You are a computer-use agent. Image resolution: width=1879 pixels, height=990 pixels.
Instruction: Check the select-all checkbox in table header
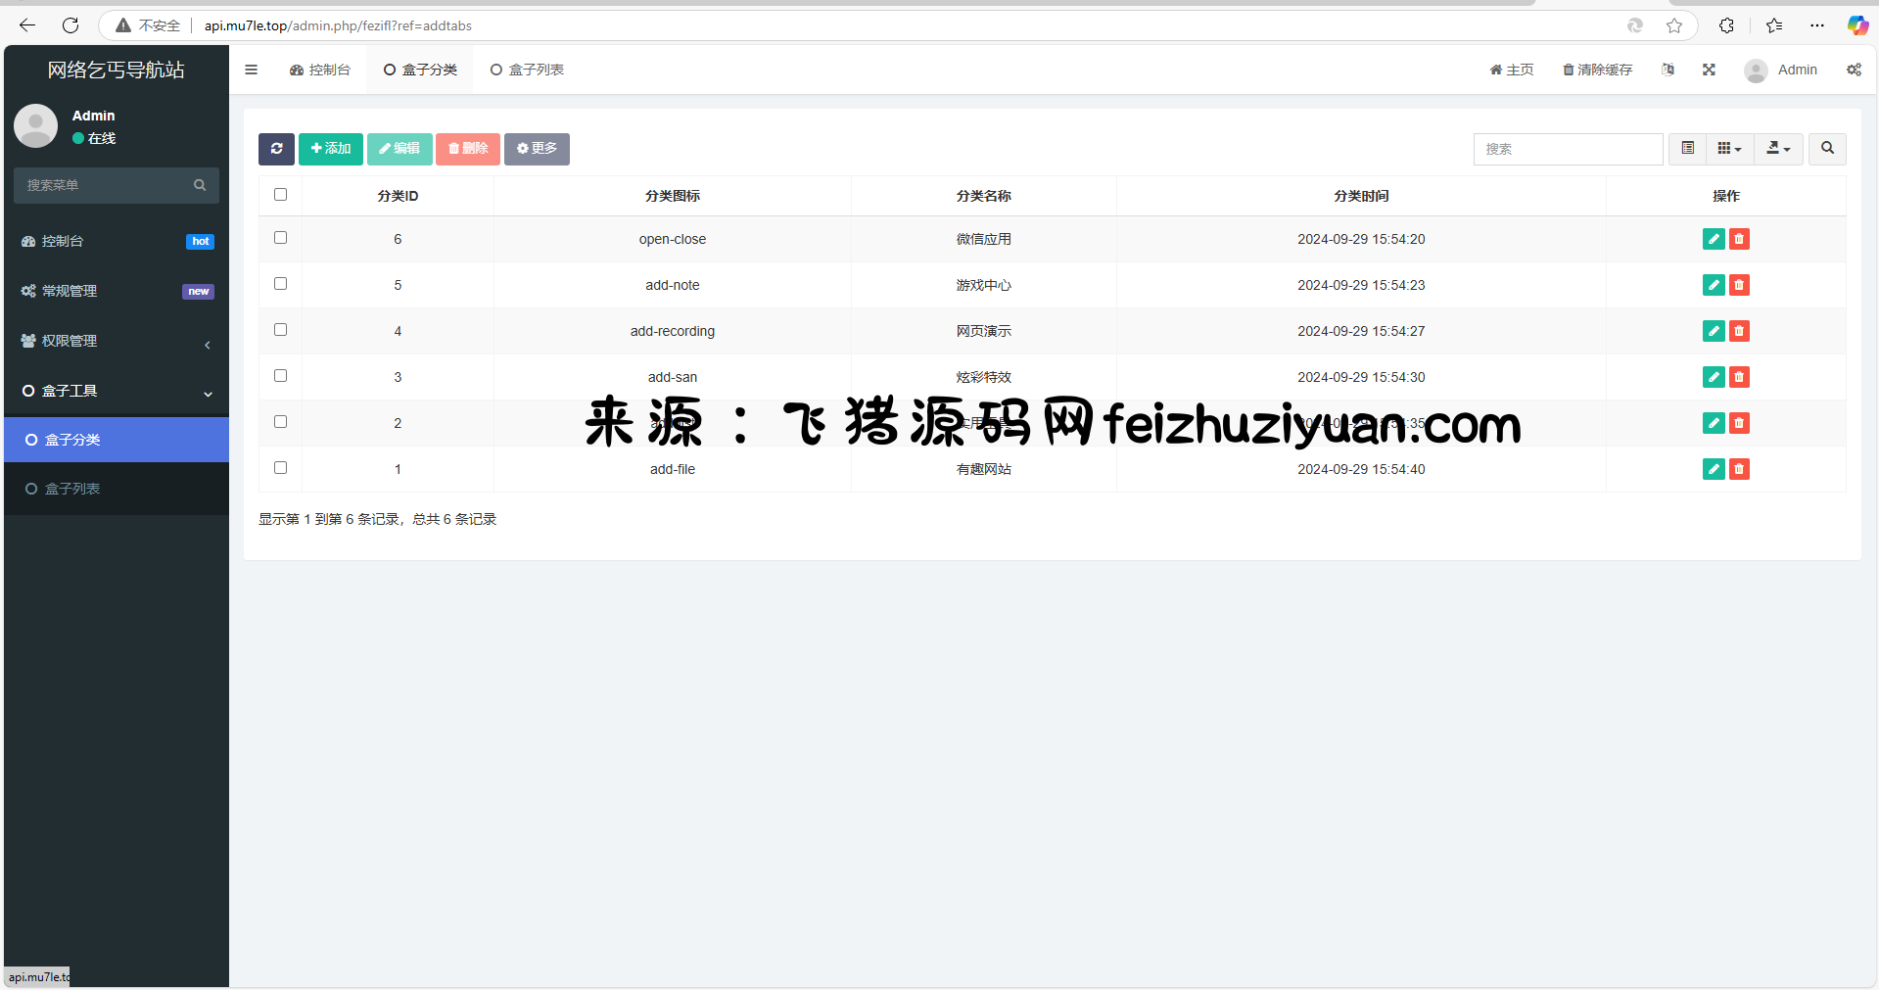tap(281, 195)
